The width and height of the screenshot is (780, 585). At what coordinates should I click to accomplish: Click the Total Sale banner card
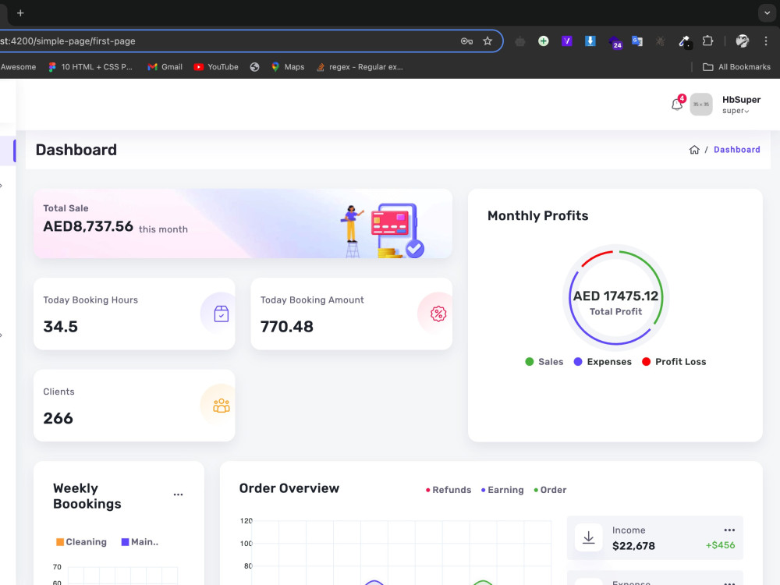pyautogui.click(x=243, y=223)
